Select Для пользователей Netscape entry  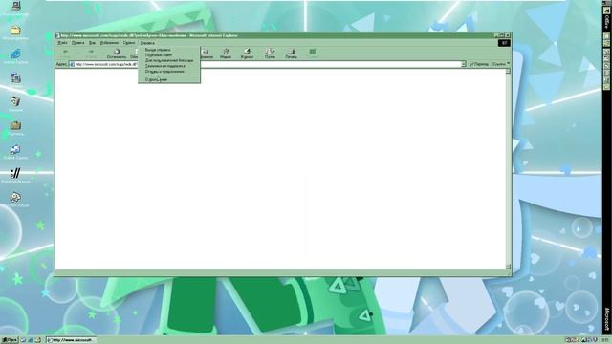[x=169, y=60]
